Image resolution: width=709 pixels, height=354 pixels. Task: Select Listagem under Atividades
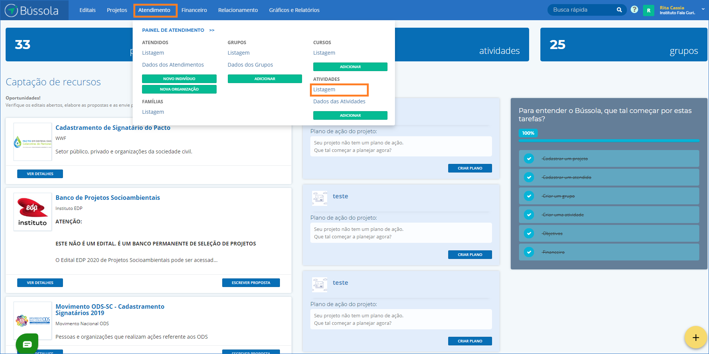point(325,90)
